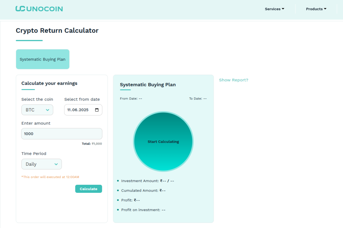Open the calendar icon in the date field
This screenshot has width=343, height=228.
(x=97, y=110)
